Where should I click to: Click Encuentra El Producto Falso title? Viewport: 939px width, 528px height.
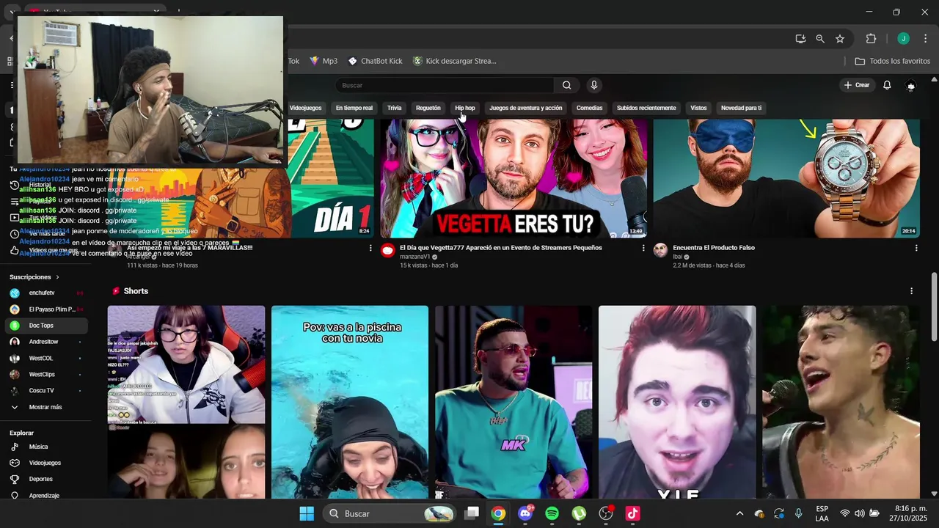(714, 248)
